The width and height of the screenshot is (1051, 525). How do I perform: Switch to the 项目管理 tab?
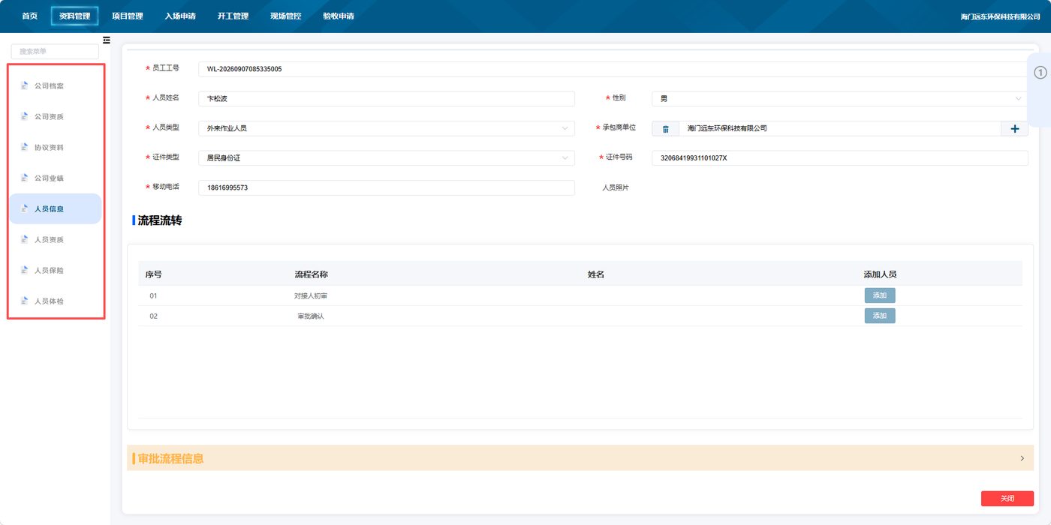pyautogui.click(x=128, y=16)
